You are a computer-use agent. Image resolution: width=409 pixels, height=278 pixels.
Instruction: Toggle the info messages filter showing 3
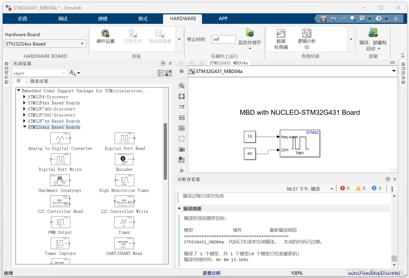coord(376,188)
